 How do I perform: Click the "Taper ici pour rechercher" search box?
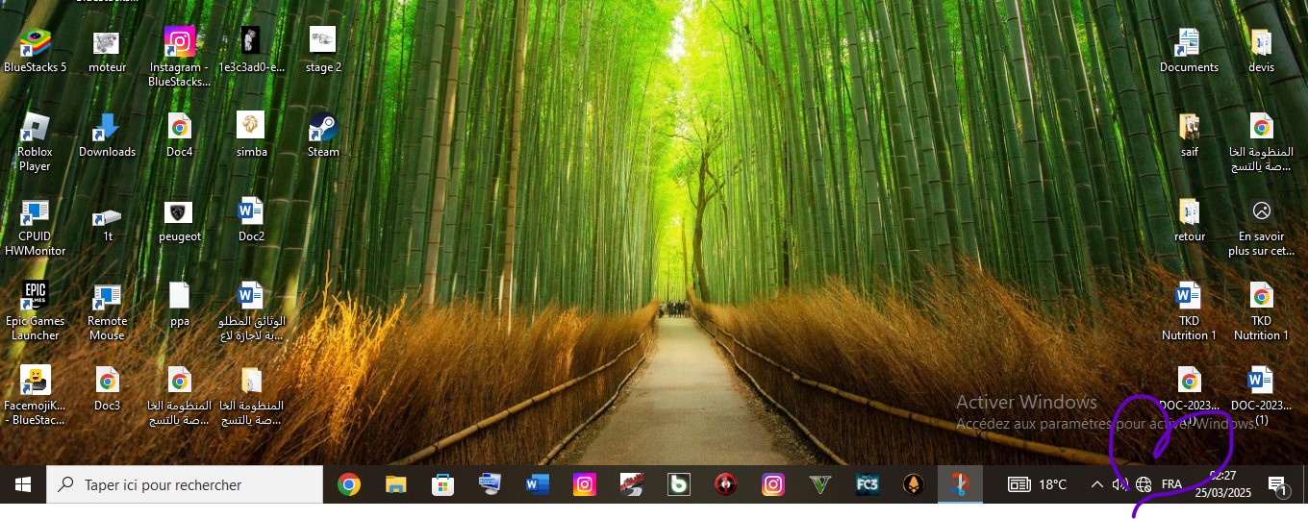(185, 484)
